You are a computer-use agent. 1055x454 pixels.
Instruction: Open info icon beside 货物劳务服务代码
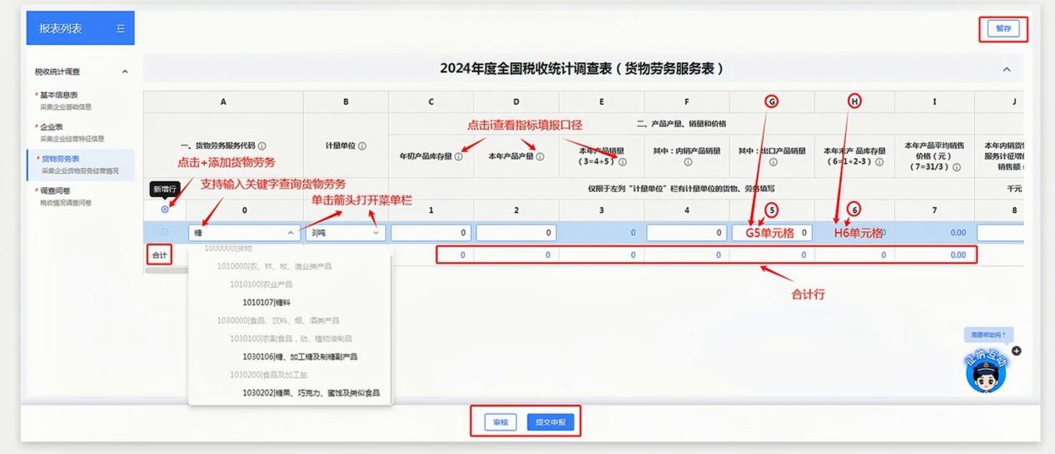tap(262, 146)
